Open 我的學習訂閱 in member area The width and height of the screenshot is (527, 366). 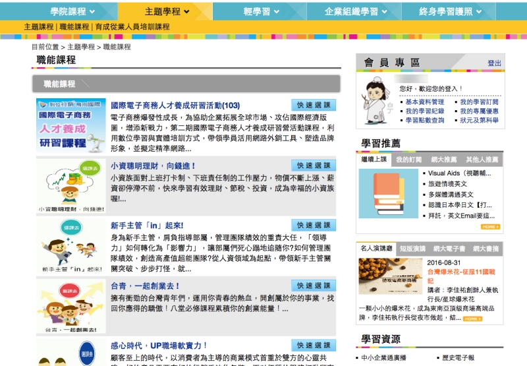point(480,102)
